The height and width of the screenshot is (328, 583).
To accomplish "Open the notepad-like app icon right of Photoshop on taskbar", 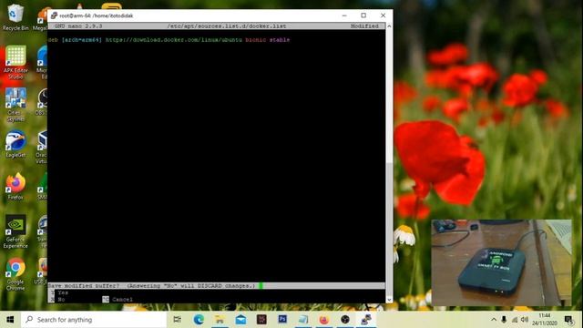I will pyautogui.click(x=303, y=320).
